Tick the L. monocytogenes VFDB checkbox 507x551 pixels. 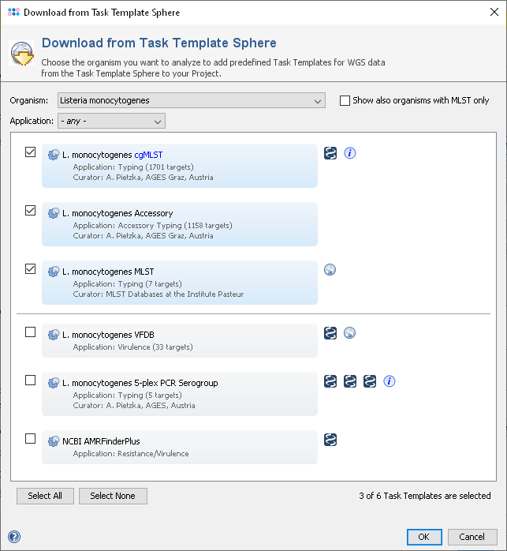click(x=30, y=332)
